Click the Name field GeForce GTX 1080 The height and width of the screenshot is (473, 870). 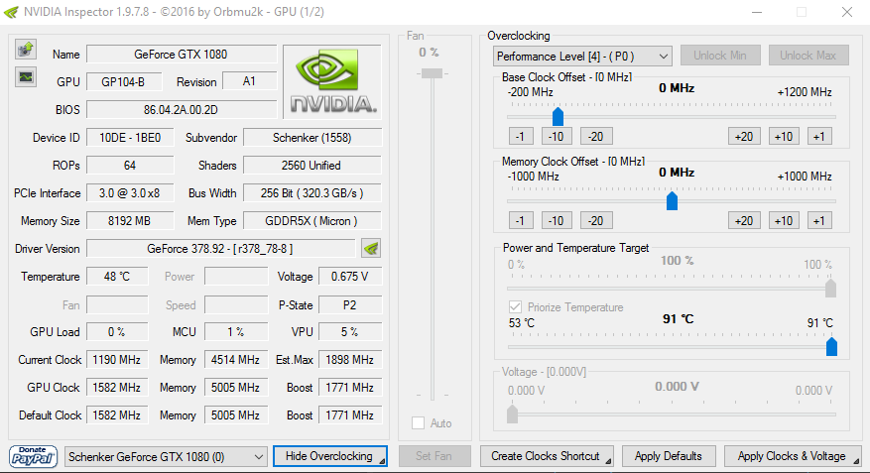click(181, 55)
